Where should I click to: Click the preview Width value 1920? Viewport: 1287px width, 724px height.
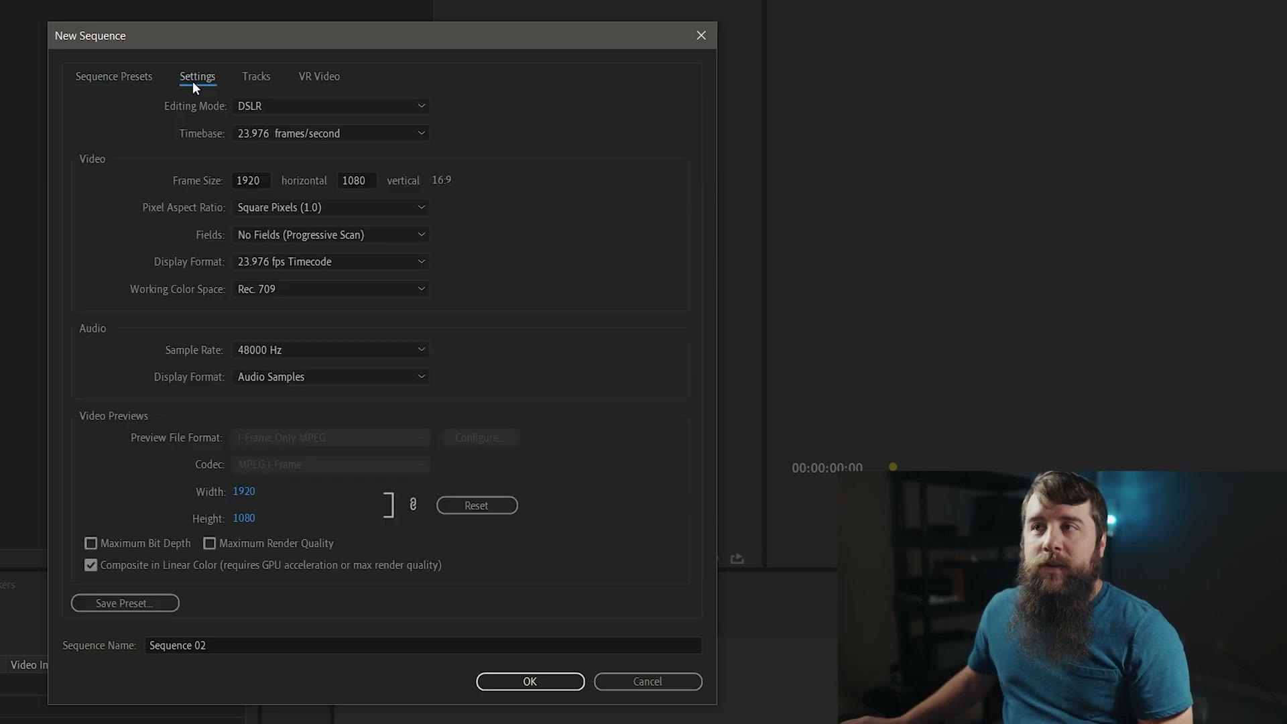pos(244,491)
